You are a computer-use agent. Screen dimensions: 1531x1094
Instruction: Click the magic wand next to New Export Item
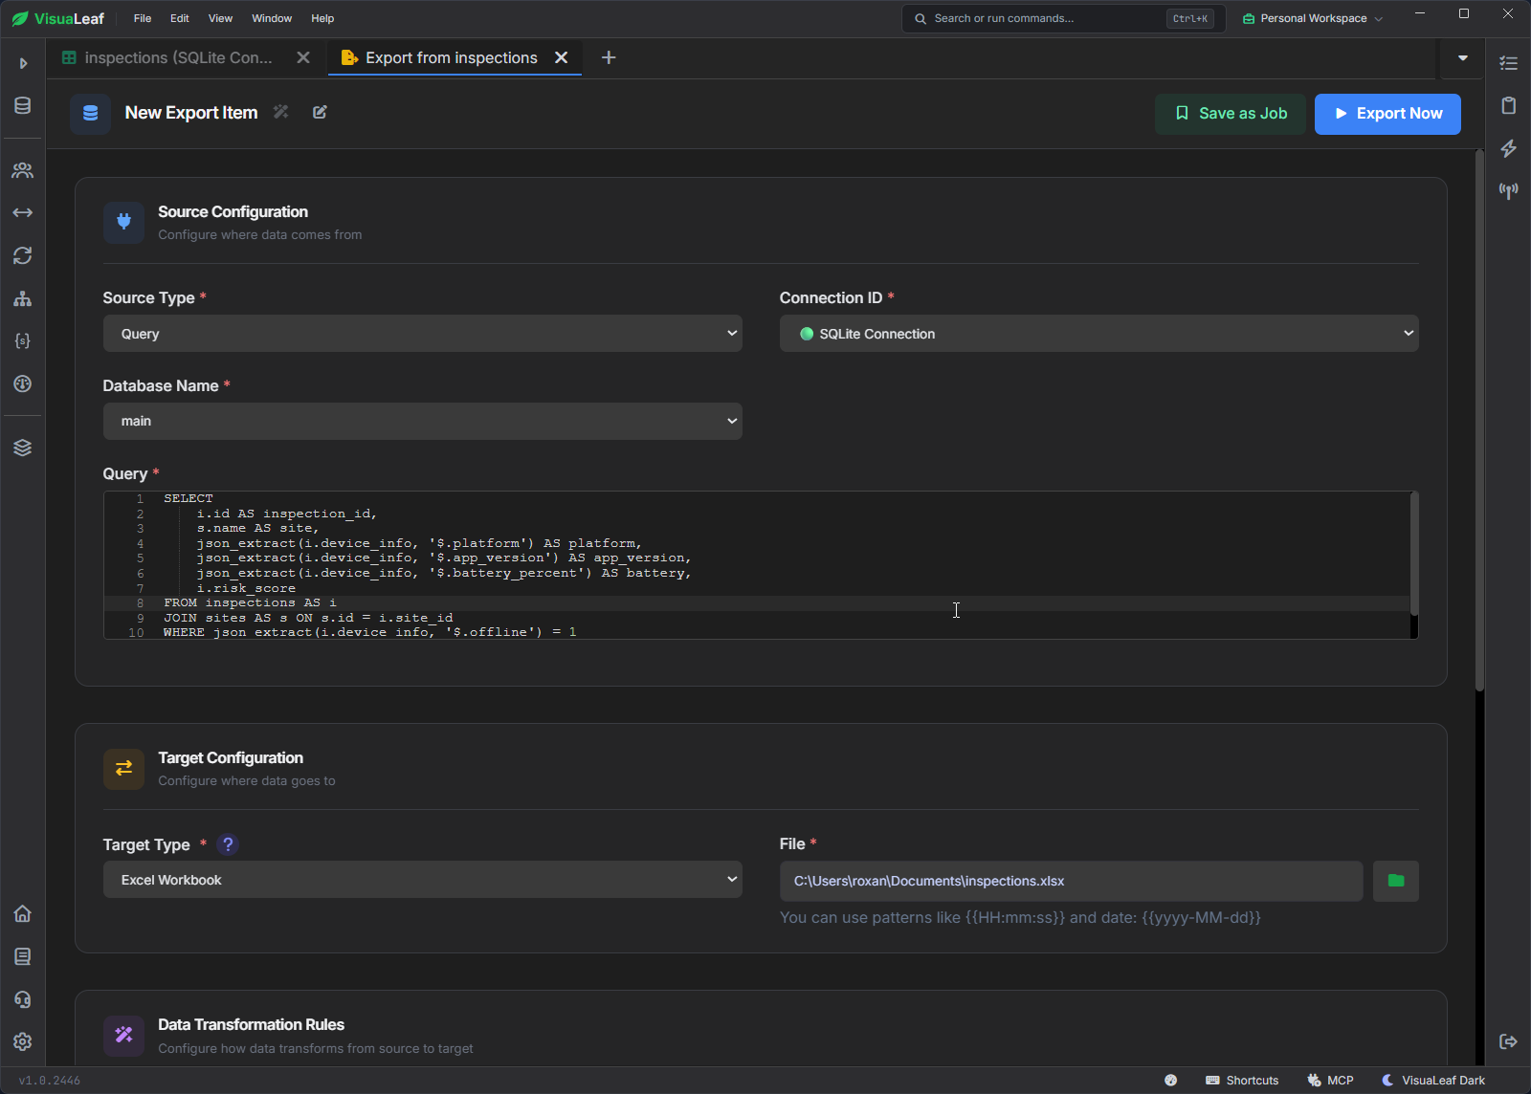click(x=280, y=112)
